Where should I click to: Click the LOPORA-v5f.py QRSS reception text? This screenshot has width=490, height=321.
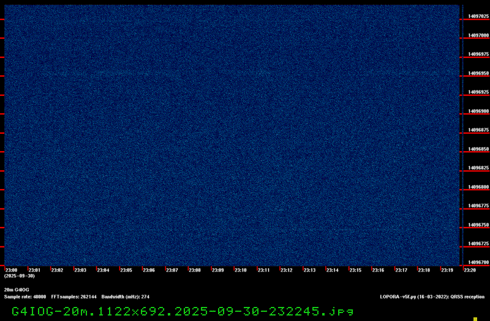(x=432, y=297)
